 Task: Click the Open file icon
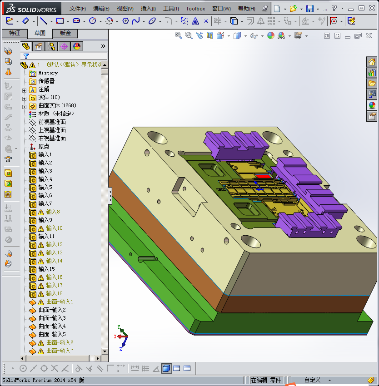(x=293, y=9)
